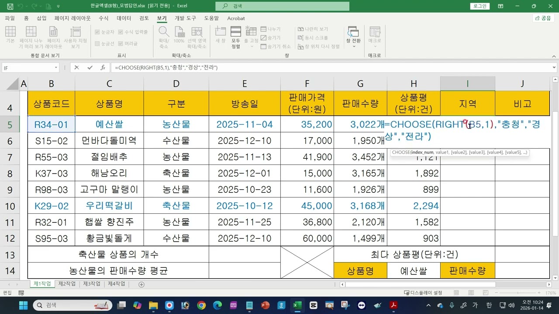The height and width of the screenshot is (314, 559).
Task: Switch to sheet tab 제3작업
Action: coord(92,284)
